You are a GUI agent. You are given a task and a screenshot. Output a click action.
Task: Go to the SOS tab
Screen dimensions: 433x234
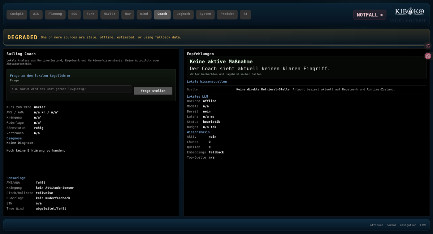[x=74, y=14]
